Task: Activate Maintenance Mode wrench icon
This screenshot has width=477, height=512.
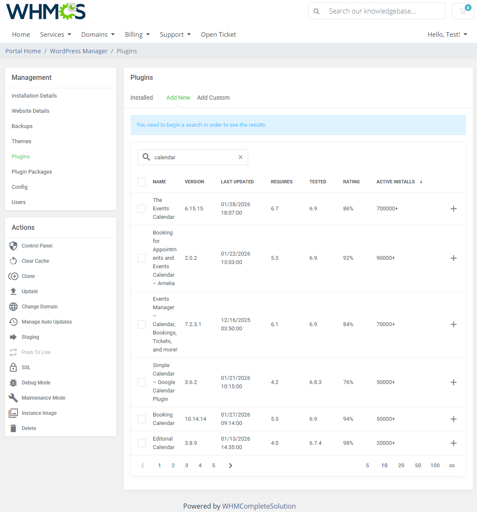Action: point(13,398)
